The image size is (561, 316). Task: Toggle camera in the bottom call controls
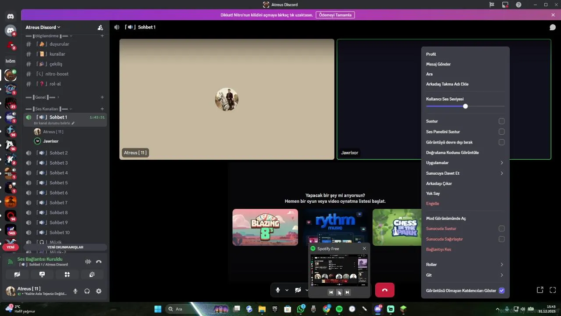298,290
